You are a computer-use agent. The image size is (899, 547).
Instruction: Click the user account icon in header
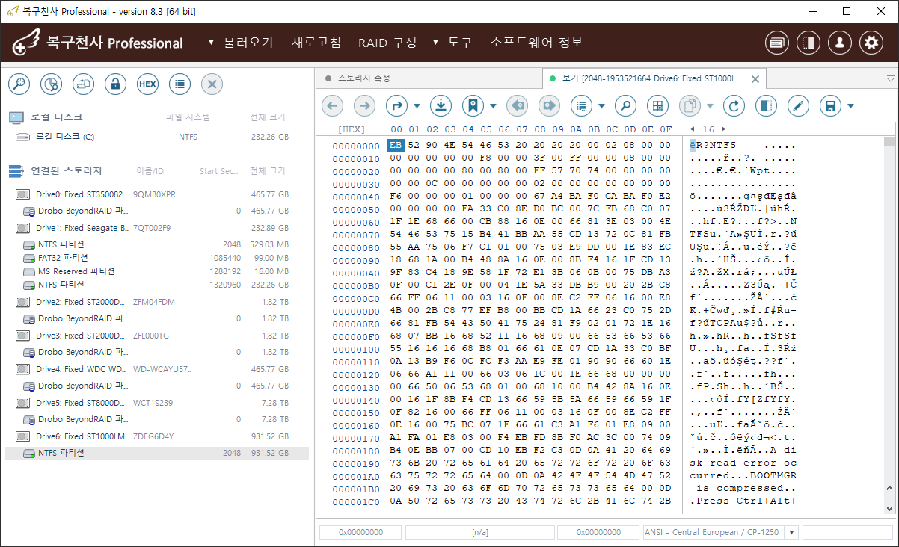point(840,43)
